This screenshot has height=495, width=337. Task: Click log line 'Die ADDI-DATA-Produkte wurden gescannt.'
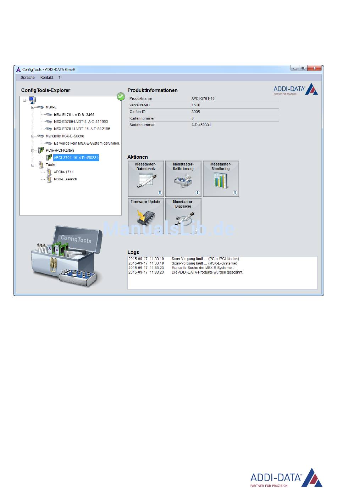(208, 272)
